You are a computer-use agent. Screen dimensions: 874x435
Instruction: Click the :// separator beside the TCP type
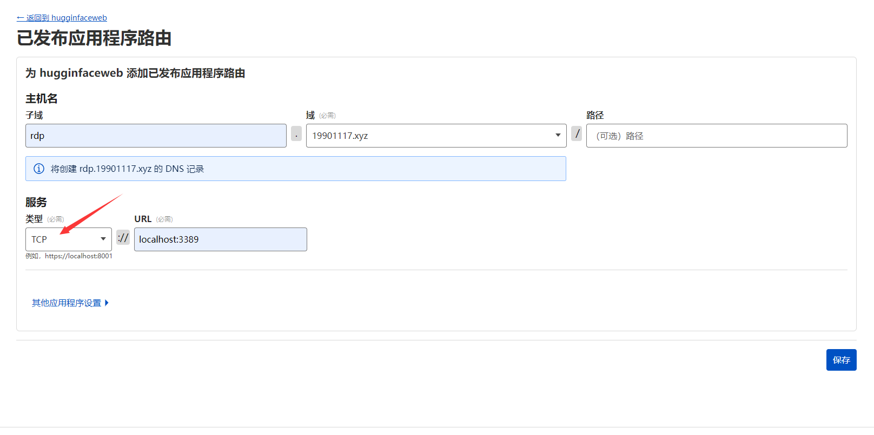pyautogui.click(x=123, y=238)
